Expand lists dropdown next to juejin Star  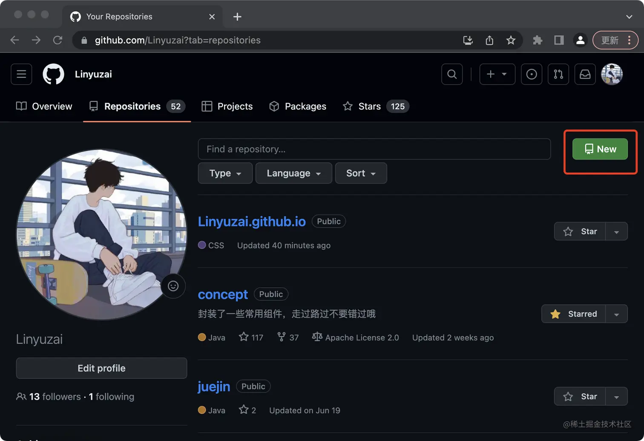point(616,396)
